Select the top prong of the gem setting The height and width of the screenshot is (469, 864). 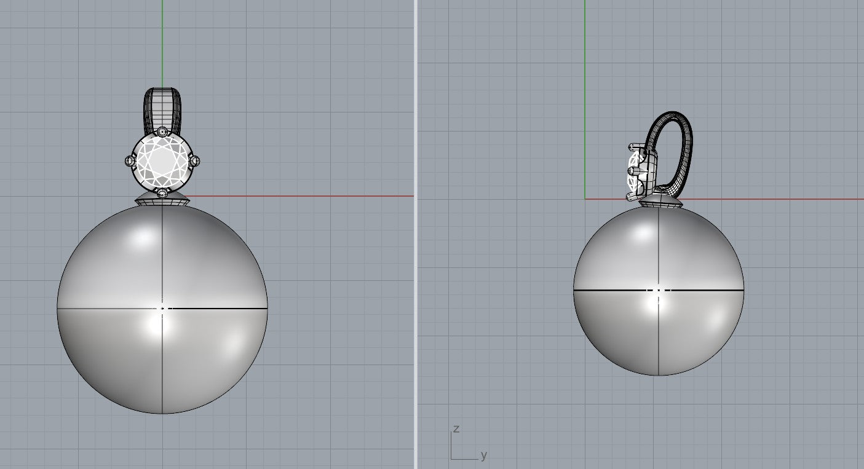pyautogui.click(x=162, y=132)
